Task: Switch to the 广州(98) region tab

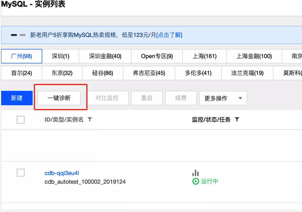Action: (22, 56)
